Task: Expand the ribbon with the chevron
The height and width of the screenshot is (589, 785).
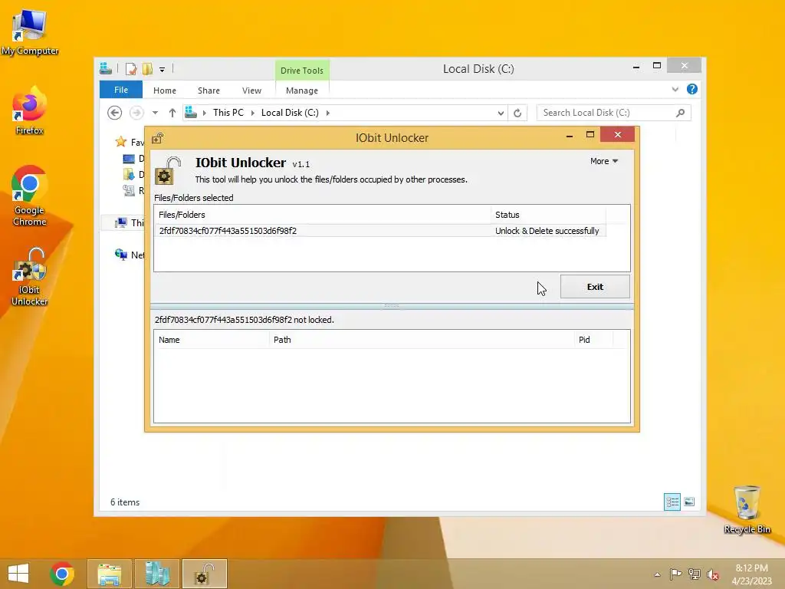Action: tap(675, 89)
